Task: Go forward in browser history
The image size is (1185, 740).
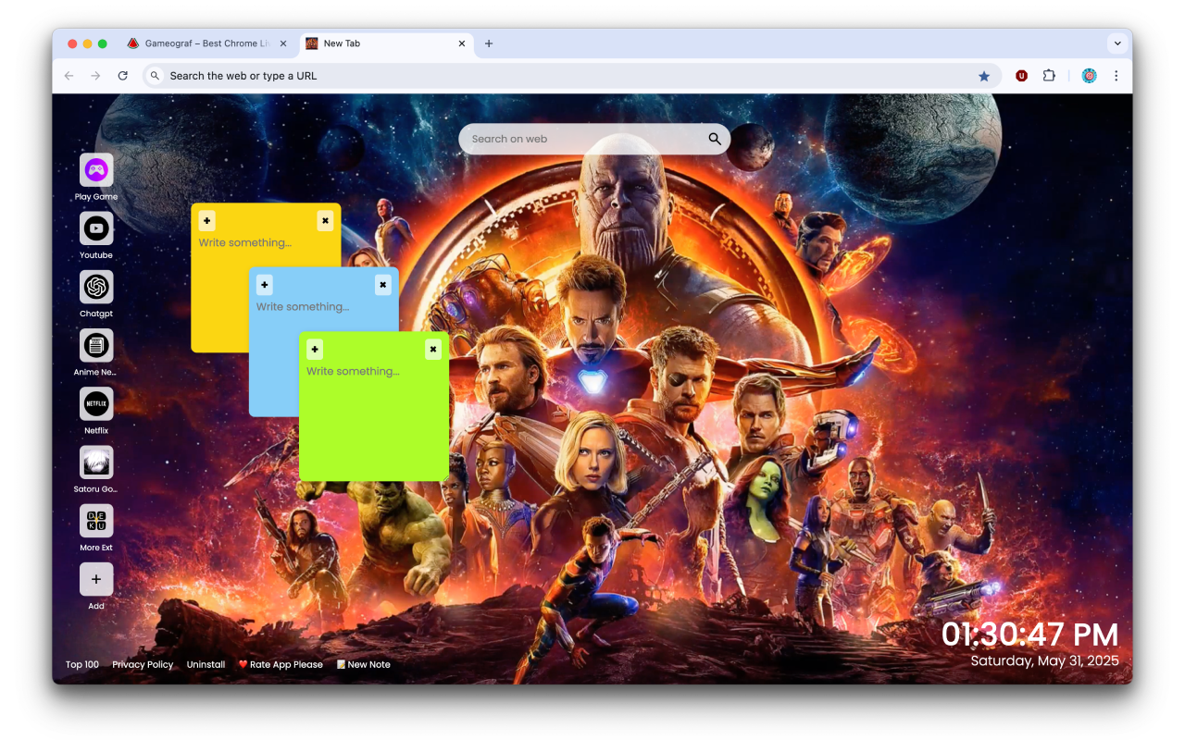Action: point(95,76)
